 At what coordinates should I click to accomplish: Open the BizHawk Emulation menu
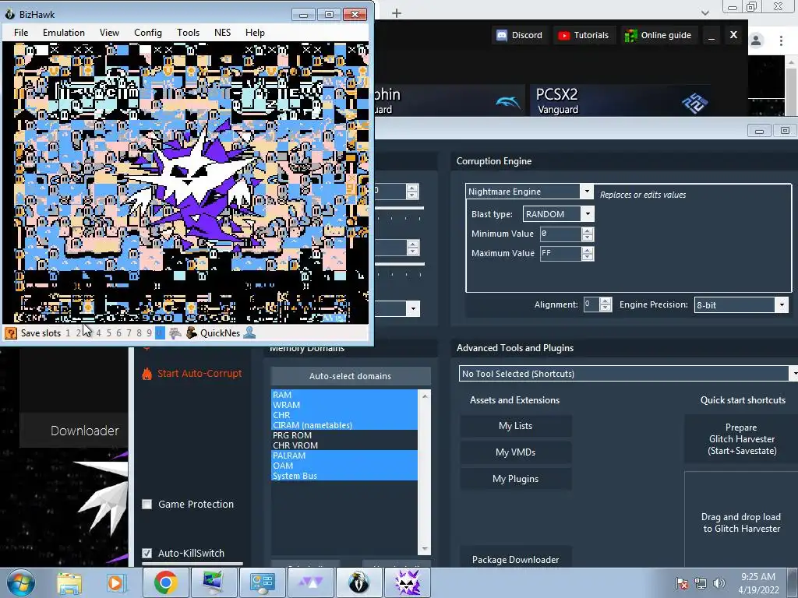point(64,33)
